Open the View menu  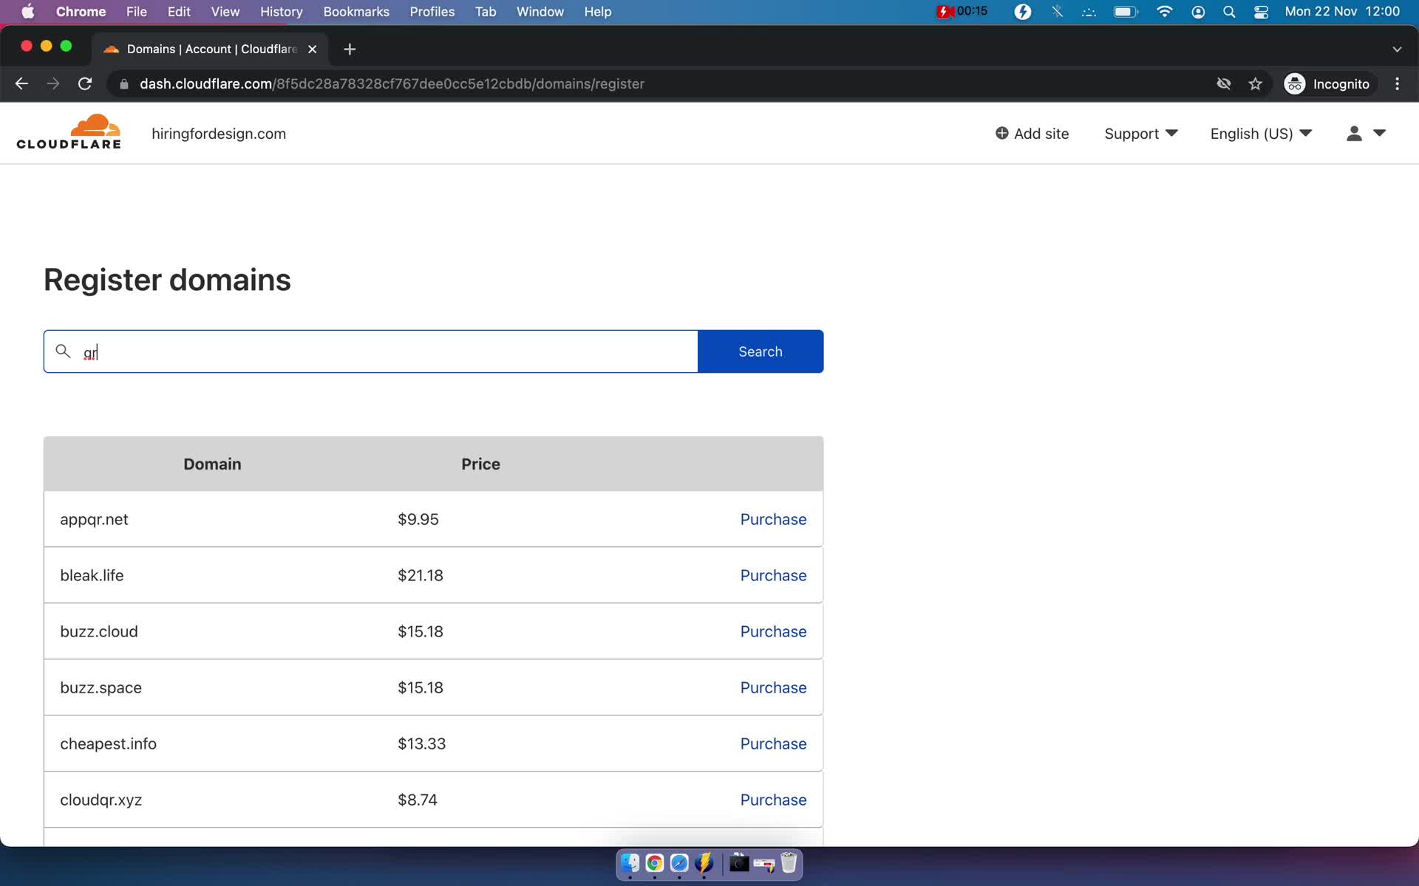pyautogui.click(x=225, y=11)
